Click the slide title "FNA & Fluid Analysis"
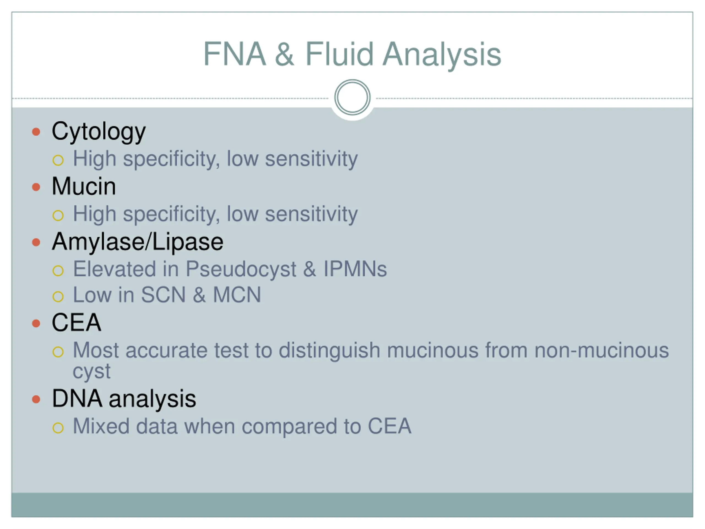The image size is (705, 529). pyautogui.click(x=352, y=54)
